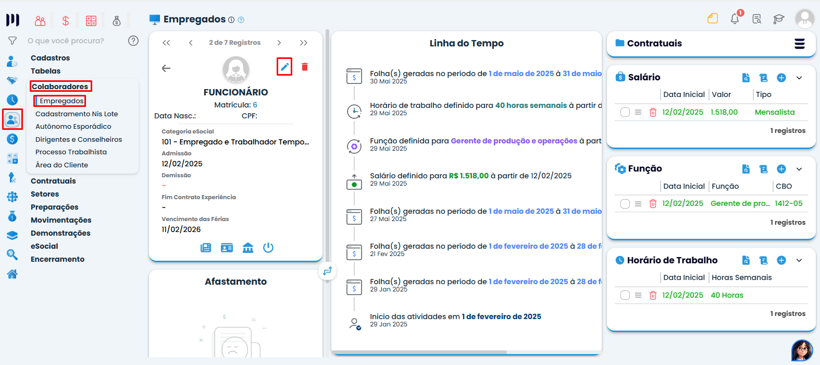Collapse the Função panel chevron
The image size is (820, 365).
(x=799, y=169)
